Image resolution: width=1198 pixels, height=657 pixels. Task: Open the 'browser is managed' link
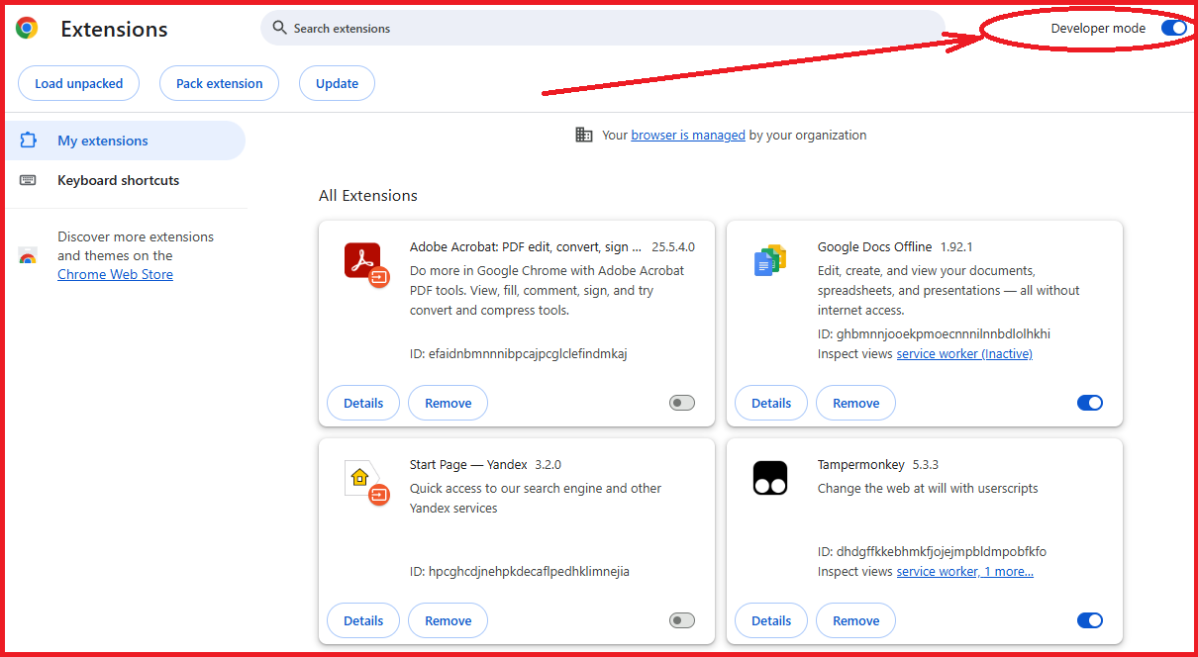pyautogui.click(x=688, y=135)
